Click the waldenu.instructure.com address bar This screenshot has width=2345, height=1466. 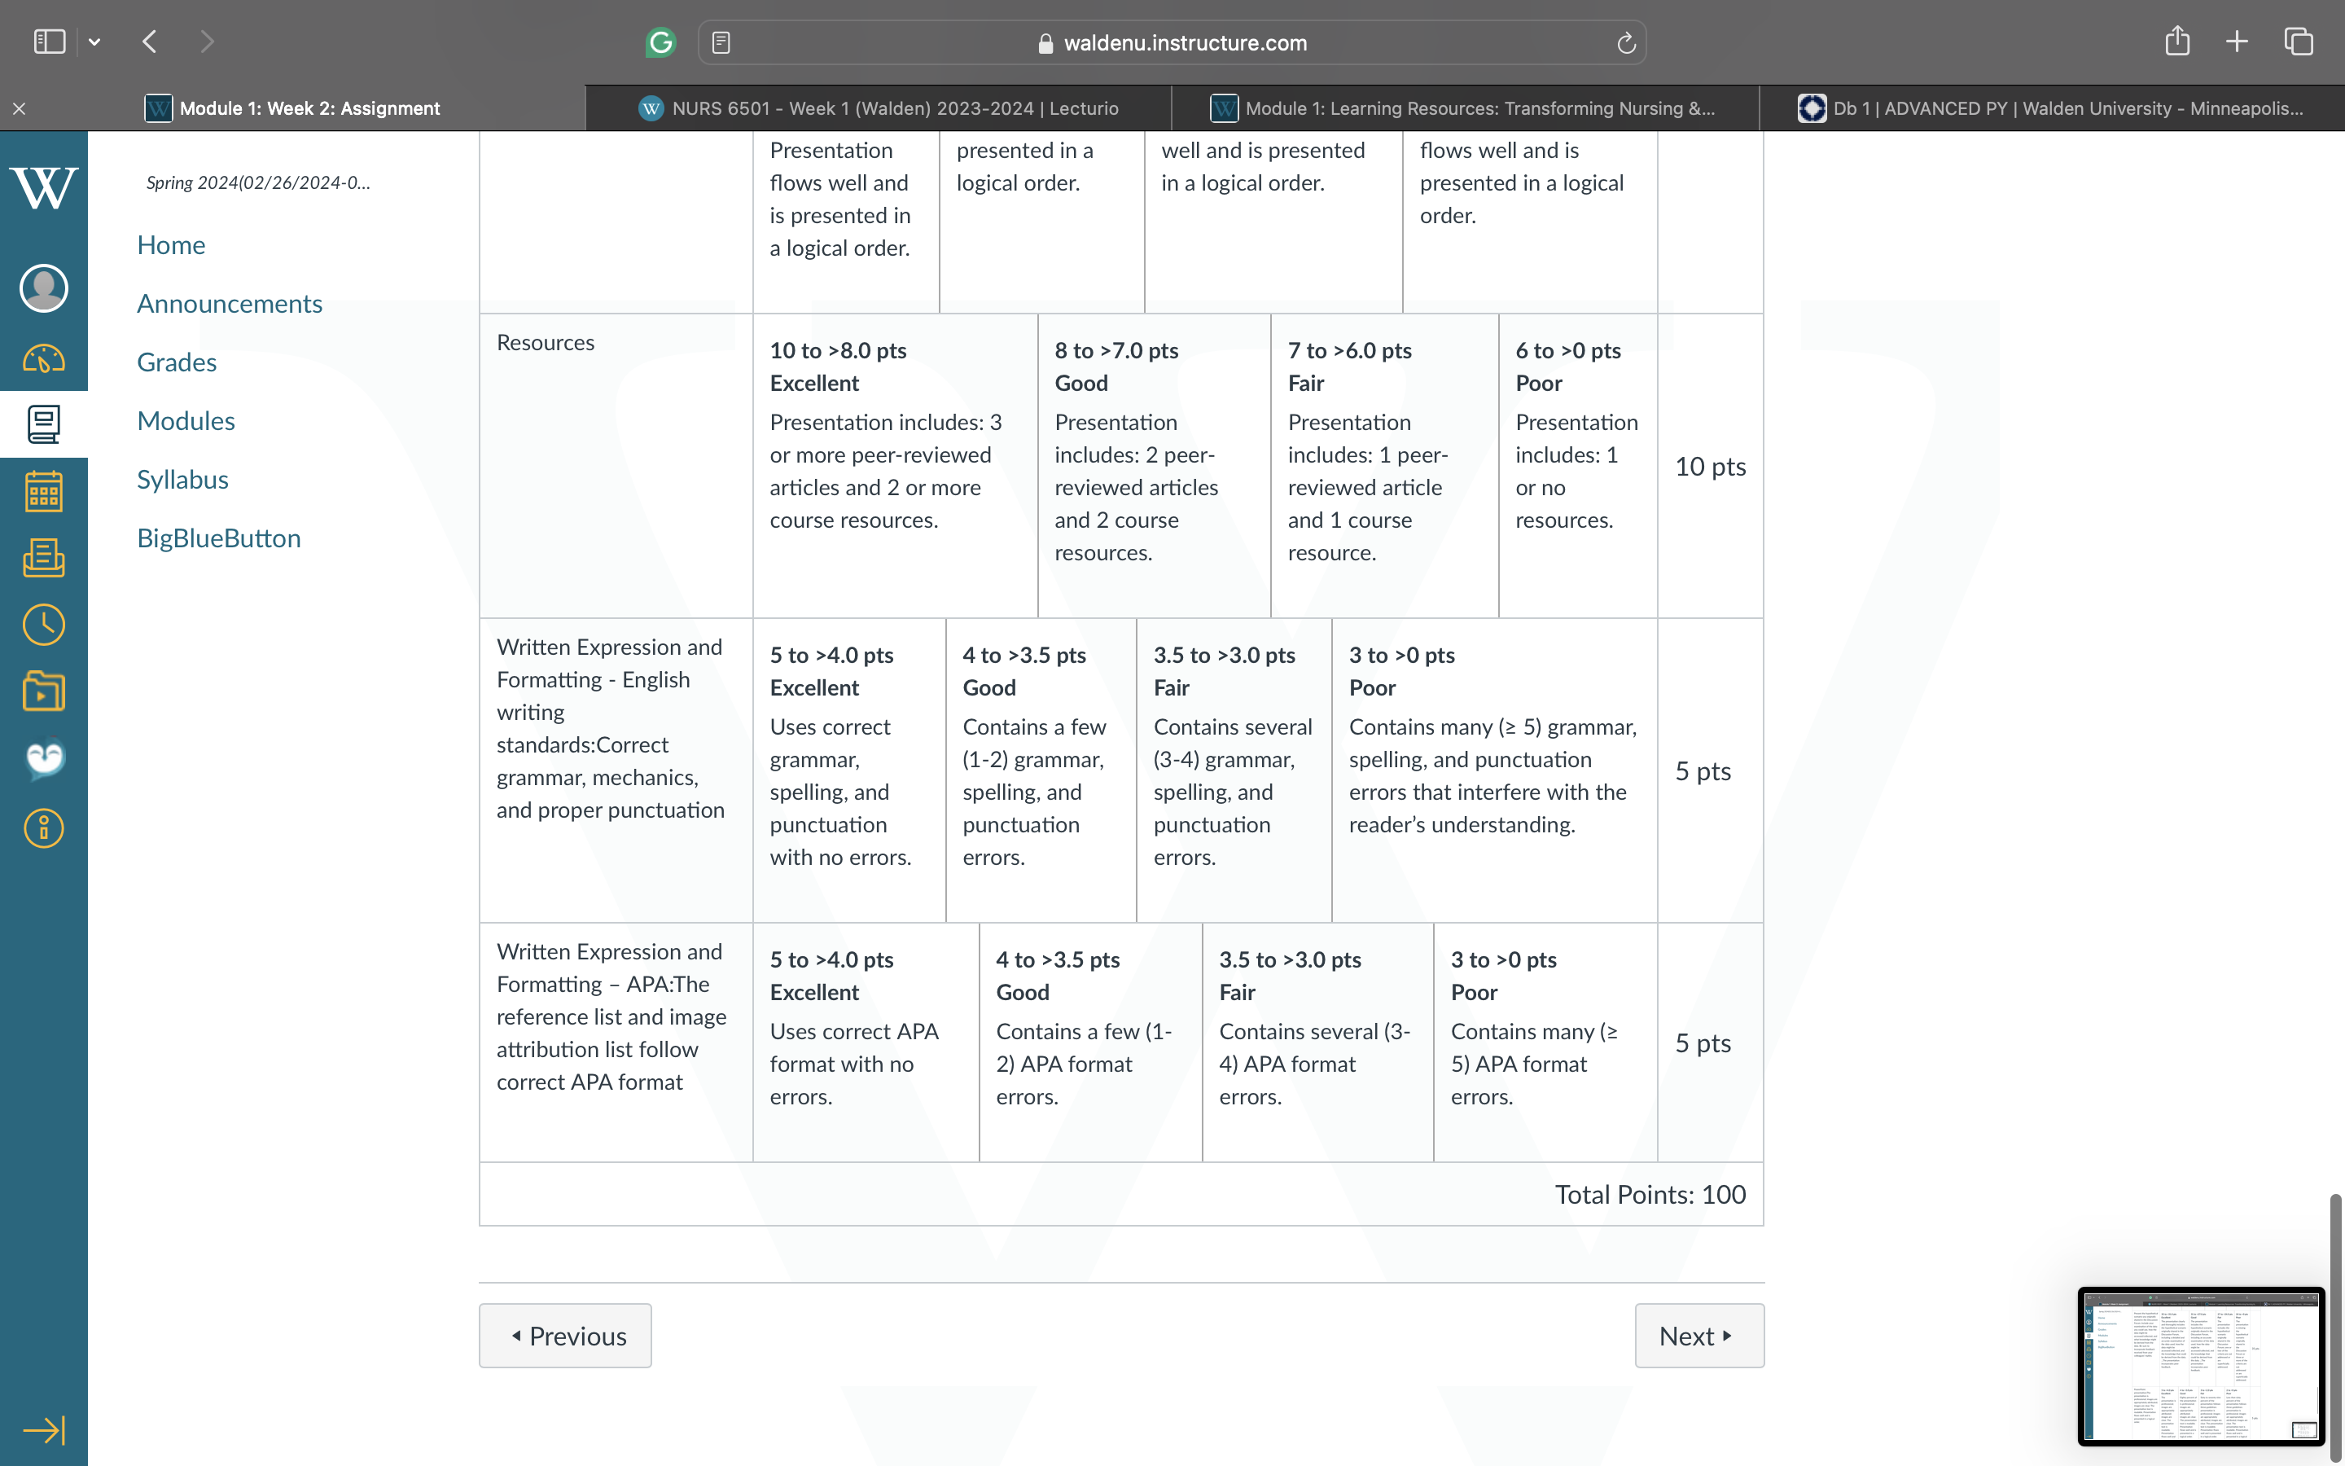(x=1172, y=42)
